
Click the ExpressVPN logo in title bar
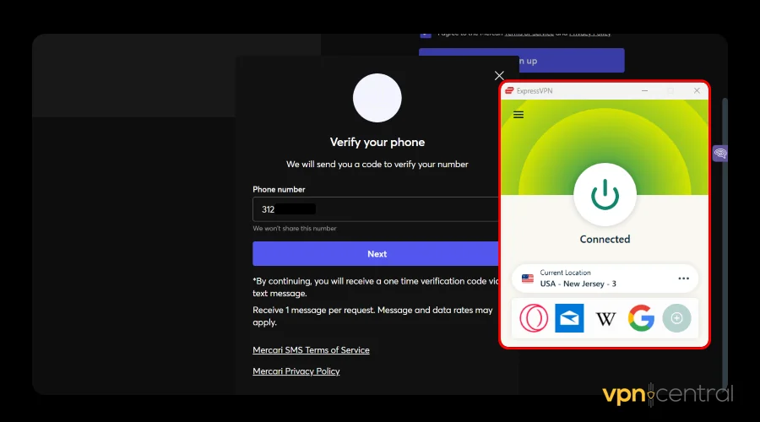[509, 90]
